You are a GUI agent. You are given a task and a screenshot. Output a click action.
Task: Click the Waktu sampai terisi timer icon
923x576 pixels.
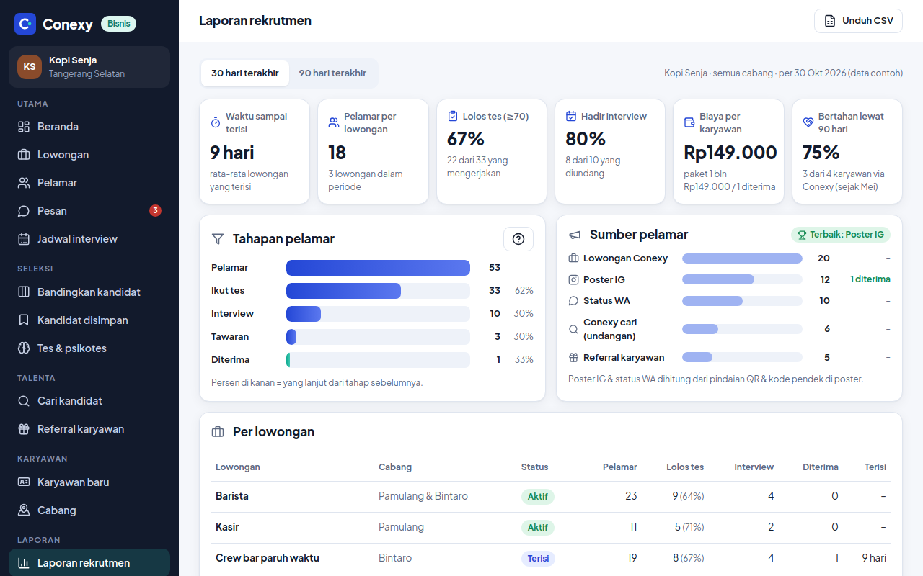(216, 122)
